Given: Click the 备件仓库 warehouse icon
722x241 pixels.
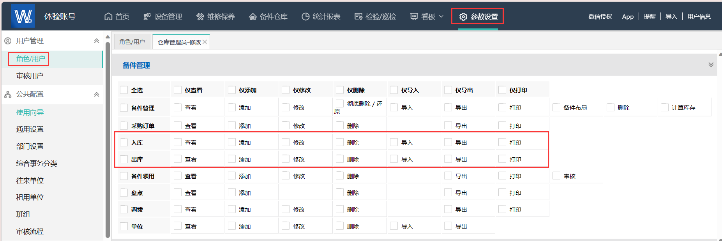Looking at the screenshot, I should click(253, 17).
